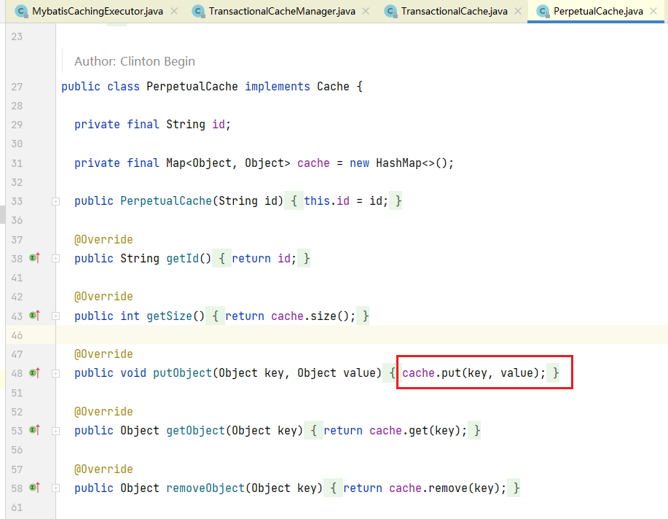Switch to the TransactionalCacheManager.java tab
The height and width of the screenshot is (519, 668).
(x=283, y=12)
